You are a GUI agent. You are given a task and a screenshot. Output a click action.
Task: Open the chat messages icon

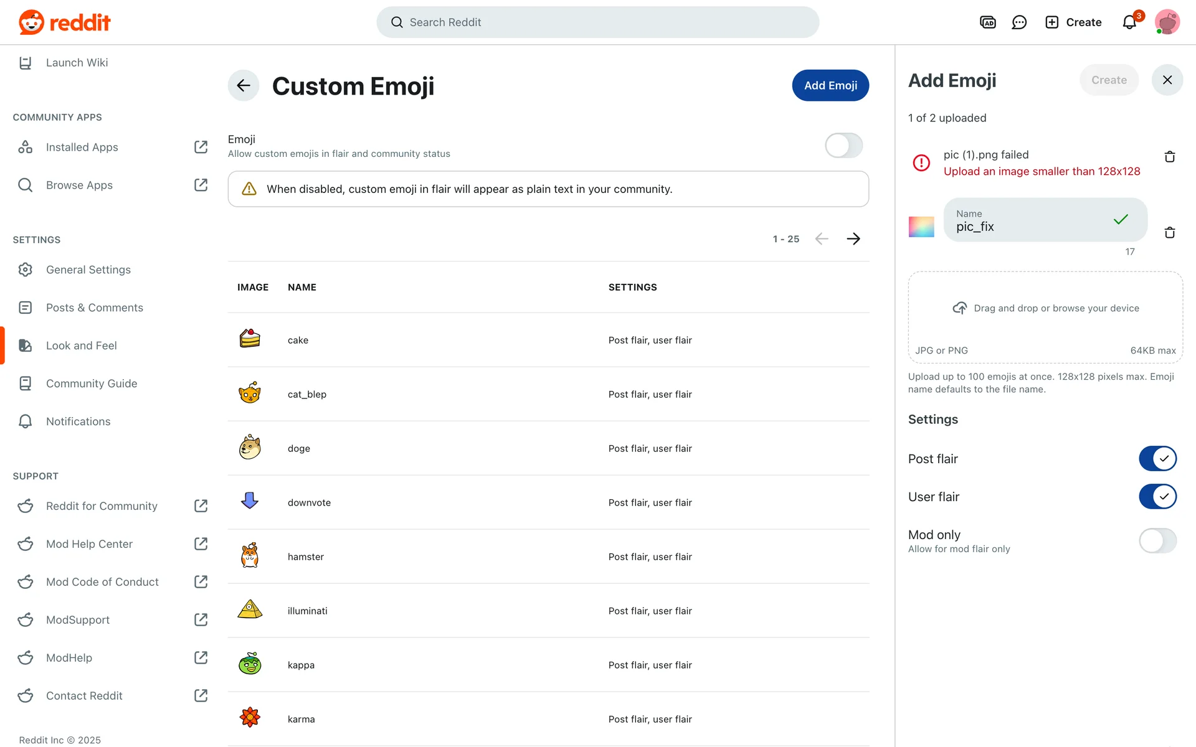coord(1019,22)
